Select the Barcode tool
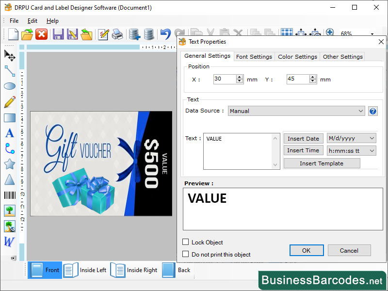Screen dimensions: 388x291 tap(10, 195)
